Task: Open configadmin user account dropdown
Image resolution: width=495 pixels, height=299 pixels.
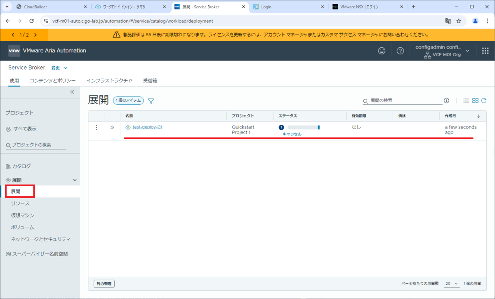Action: 443,51
